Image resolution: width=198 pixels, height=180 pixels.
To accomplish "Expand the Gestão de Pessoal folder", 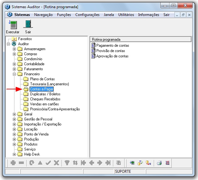I will (x=14, y=119).
